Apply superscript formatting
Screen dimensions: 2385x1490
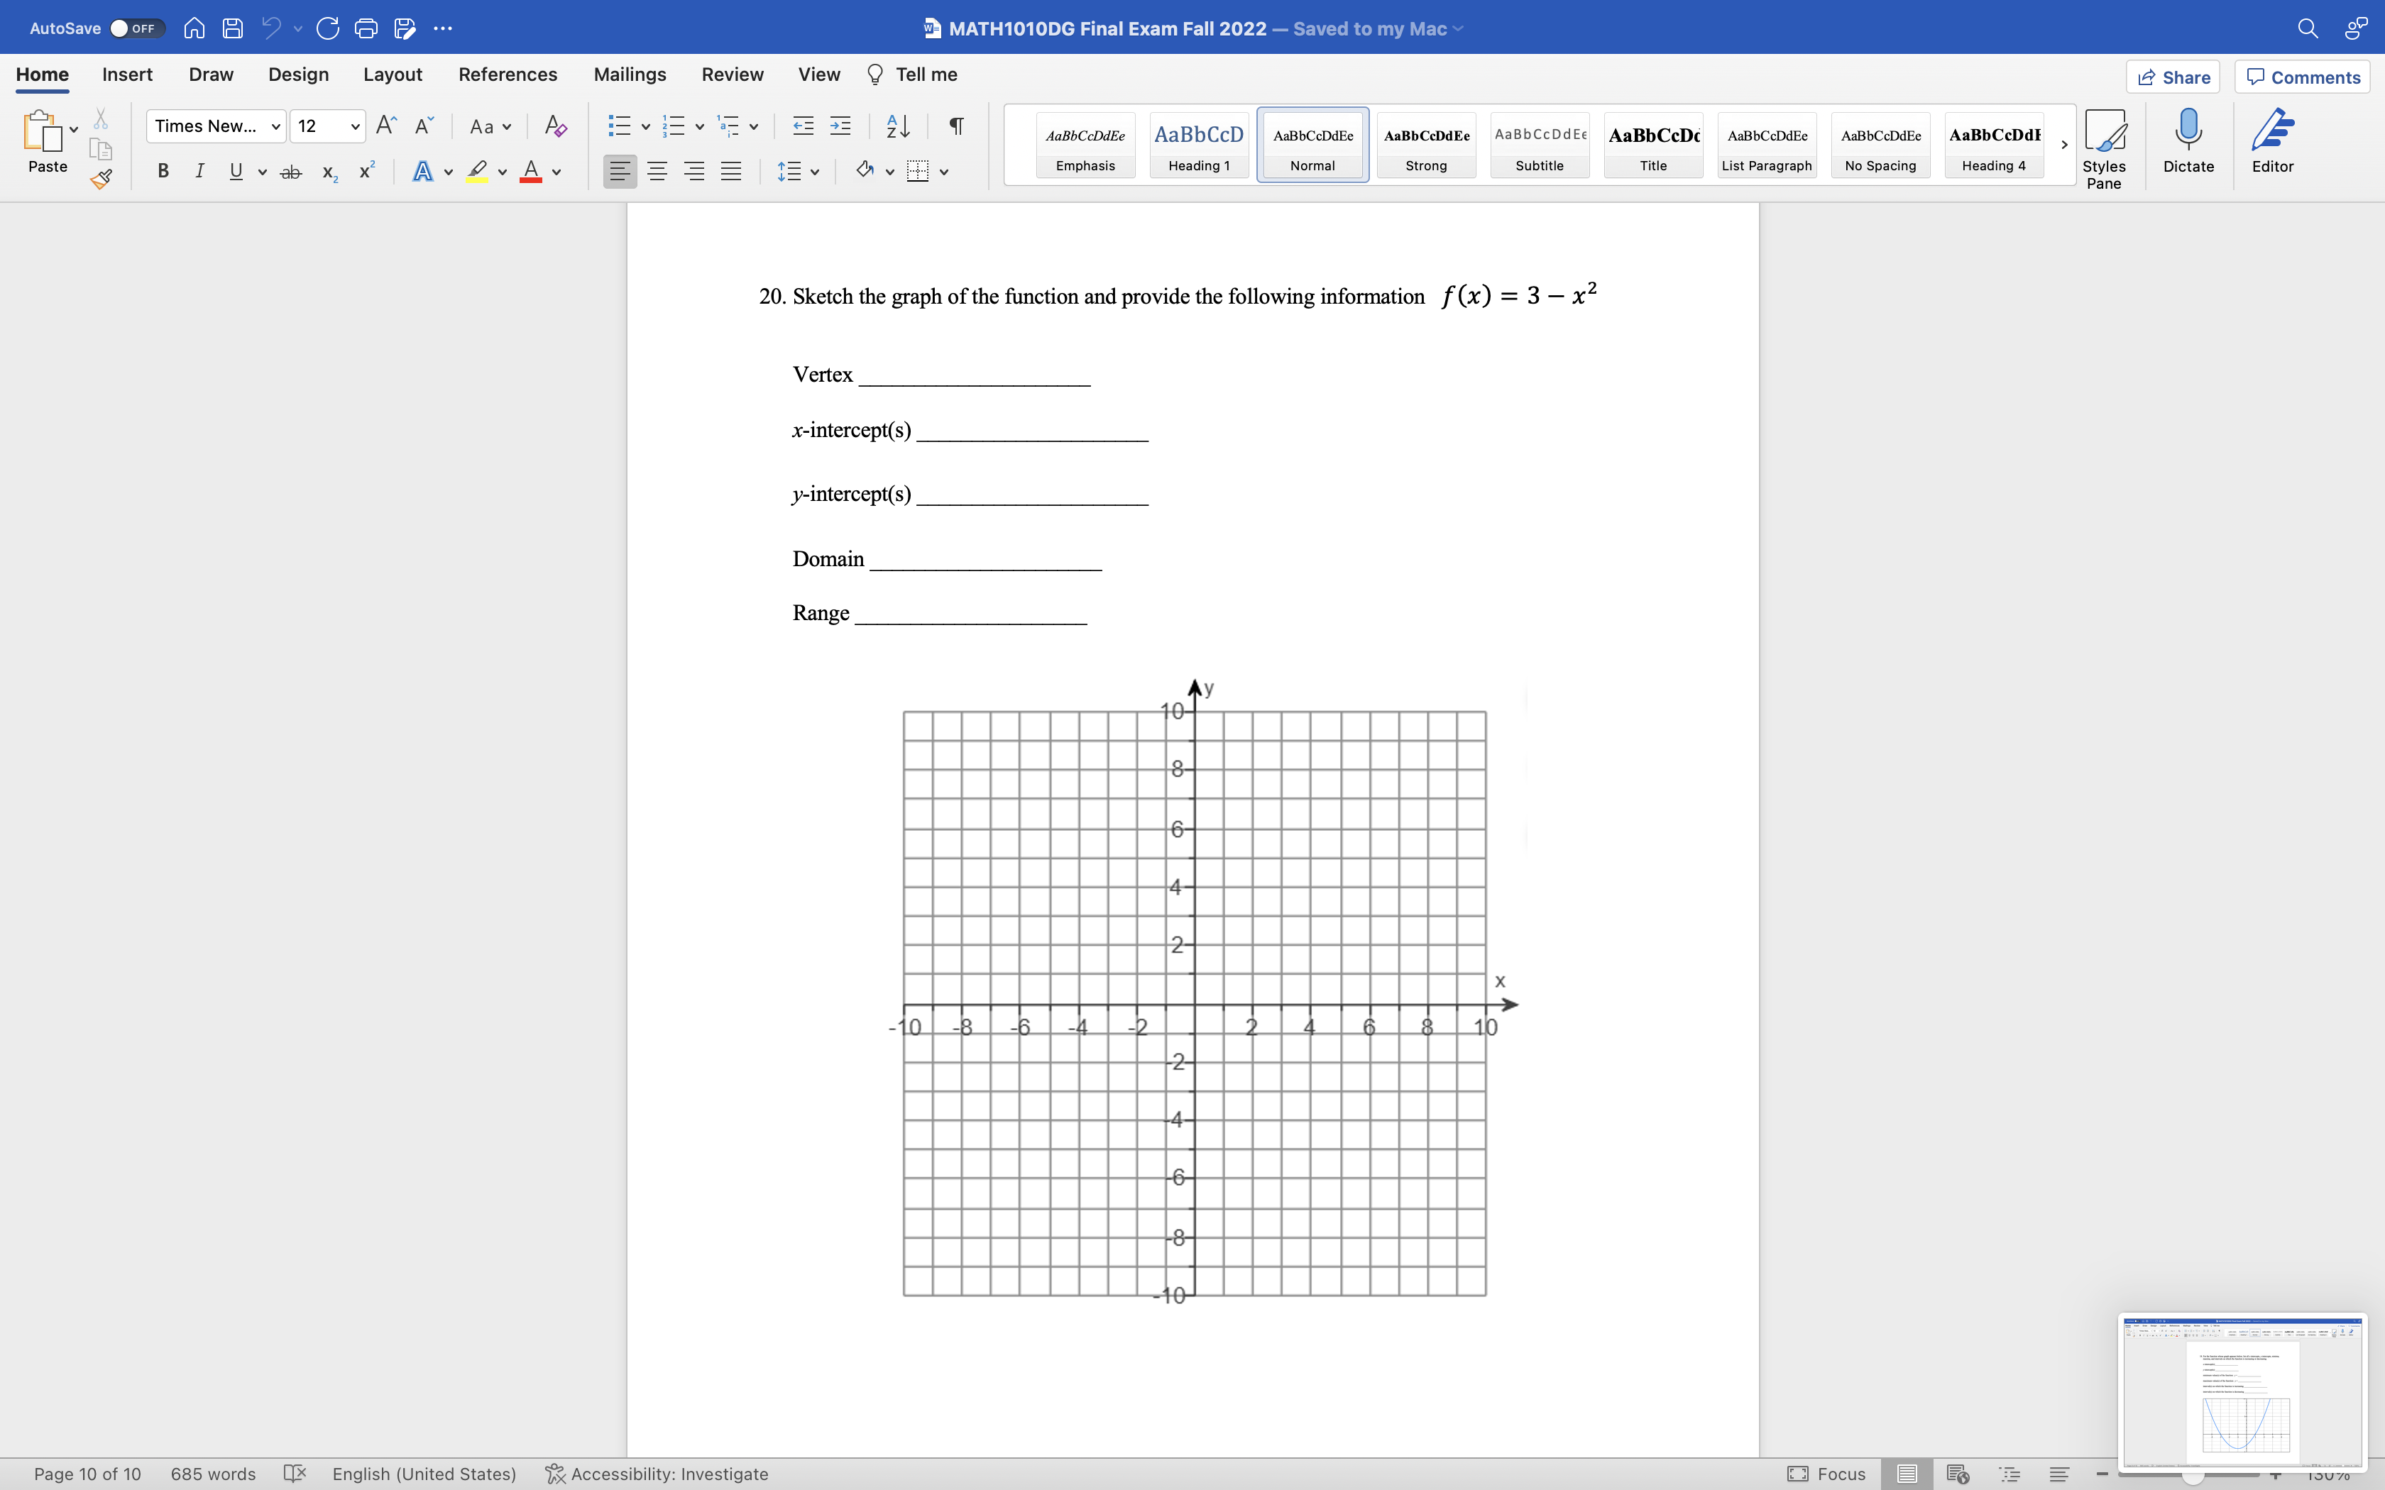366,170
